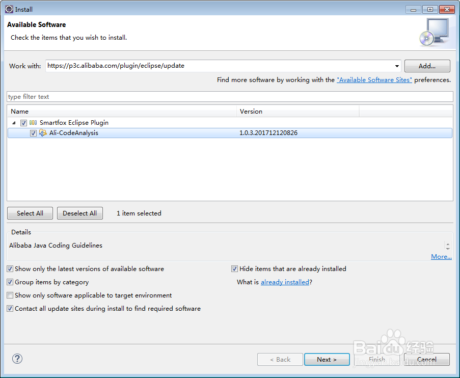Click the Ali-CodeAnalysis plugin feature icon

pos(43,132)
